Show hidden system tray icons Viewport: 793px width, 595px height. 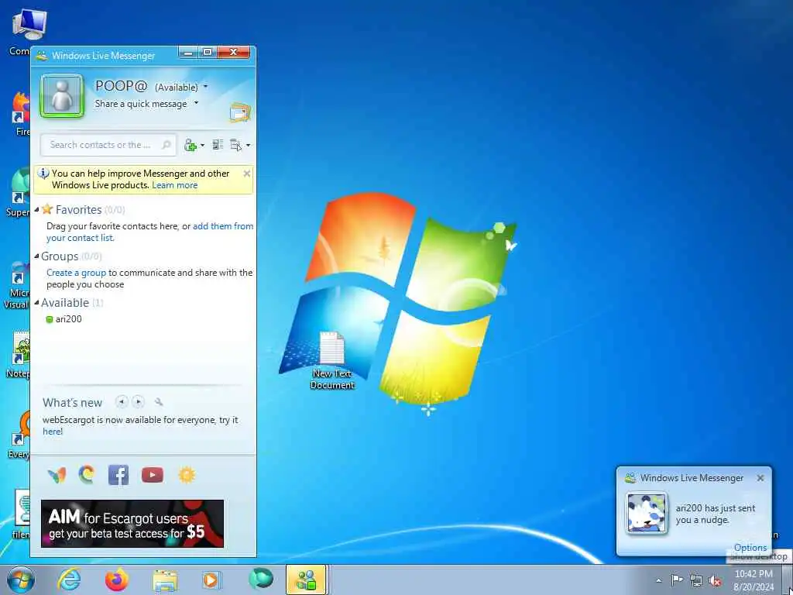tap(658, 581)
